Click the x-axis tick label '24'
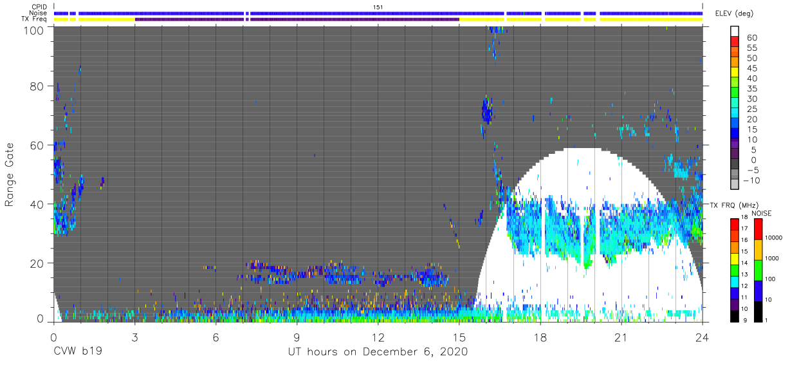The height and width of the screenshot is (365, 790). click(702, 337)
